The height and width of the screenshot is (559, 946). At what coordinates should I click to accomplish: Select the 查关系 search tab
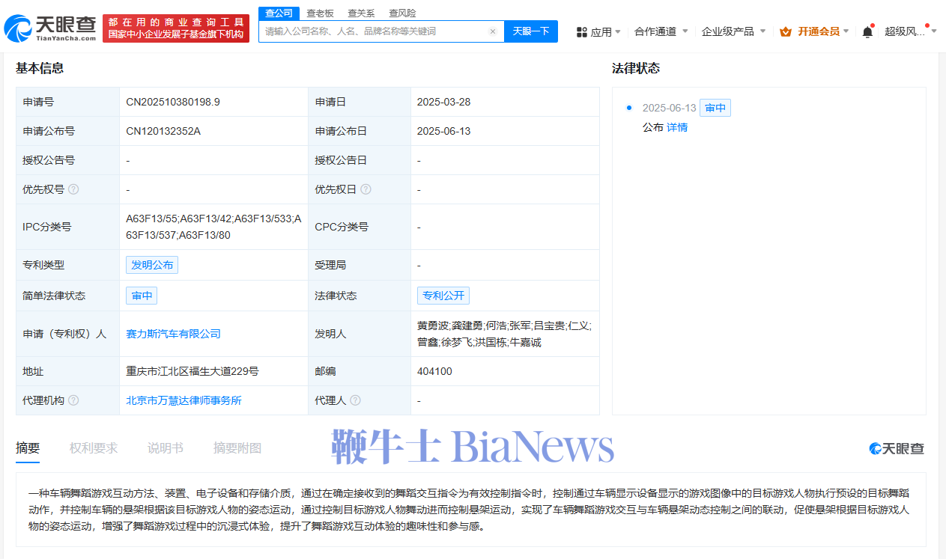361,13
